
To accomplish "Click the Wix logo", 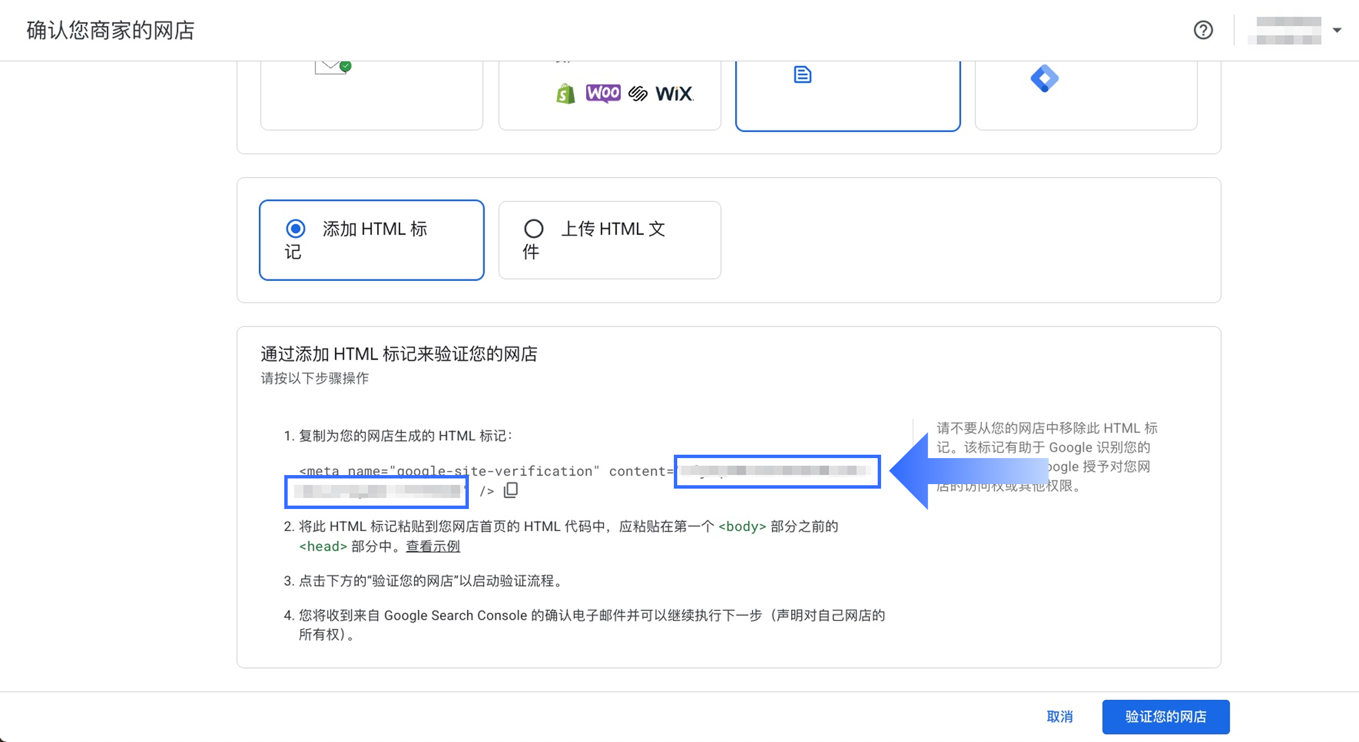I will (x=674, y=94).
